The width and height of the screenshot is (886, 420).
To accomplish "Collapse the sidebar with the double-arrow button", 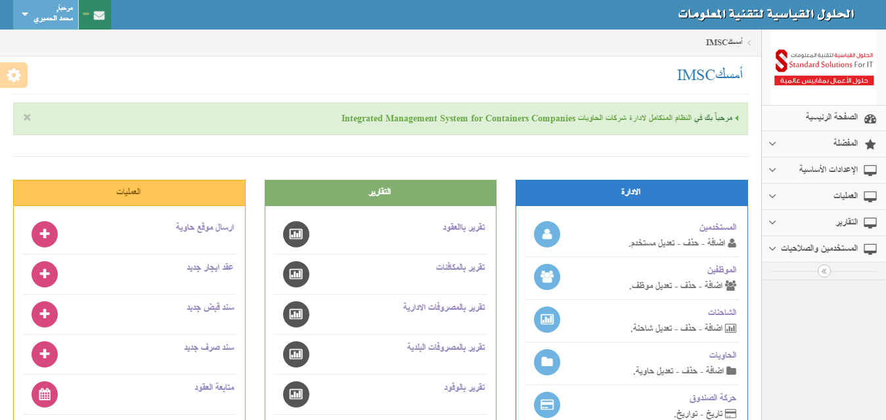I will point(824,271).
